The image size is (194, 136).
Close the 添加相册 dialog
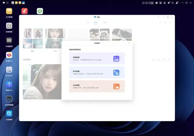(x=129, y=43)
